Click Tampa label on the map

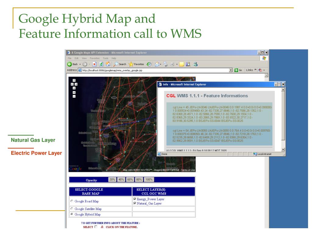[x=121, y=128]
